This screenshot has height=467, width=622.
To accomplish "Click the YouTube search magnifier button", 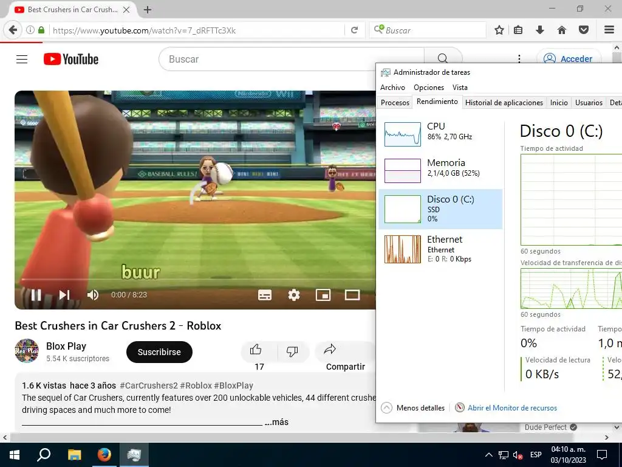I will click(443, 59).
